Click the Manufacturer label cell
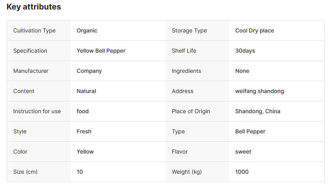 point(31,71)
